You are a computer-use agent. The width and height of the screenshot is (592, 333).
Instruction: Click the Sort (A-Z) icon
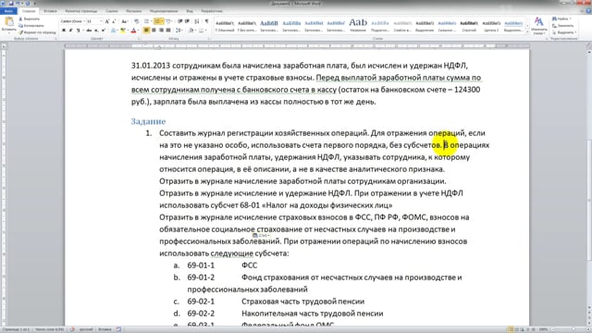[197, 21]
